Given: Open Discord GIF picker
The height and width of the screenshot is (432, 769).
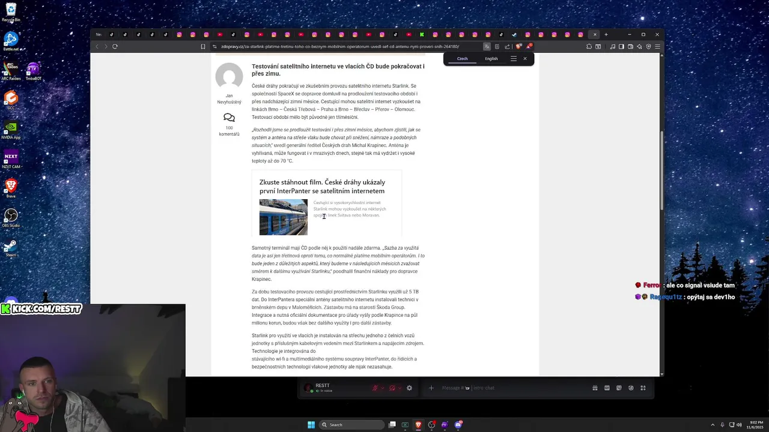Looking at the screenshot, I should click(x=607, y=388).
